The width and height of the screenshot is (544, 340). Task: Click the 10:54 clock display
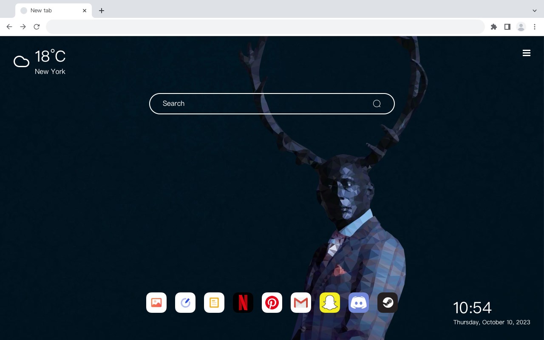click(x=472, y=308)
